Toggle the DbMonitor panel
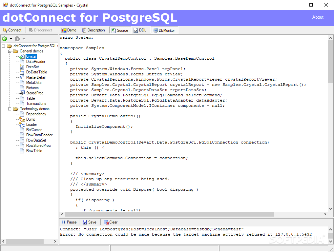Screen dimensions: 334x252 164,30
